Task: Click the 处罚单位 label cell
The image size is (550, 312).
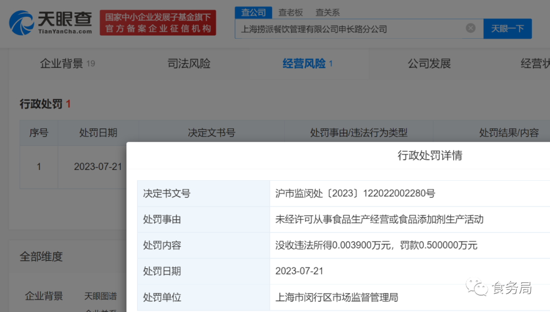Action: (203, 297)
